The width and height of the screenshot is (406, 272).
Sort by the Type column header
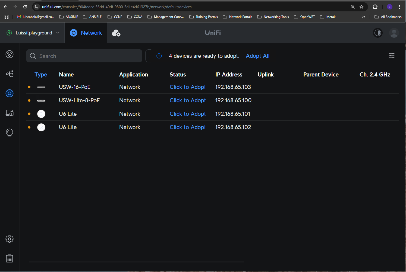(x=41, y=75)
